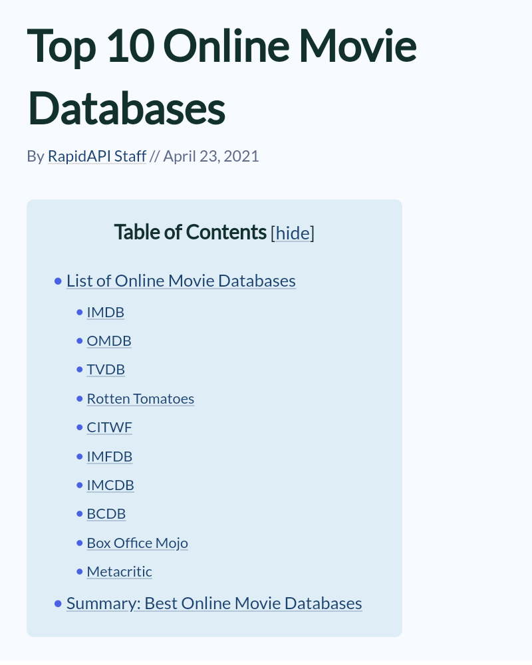Open the OMDB section link

109,340
